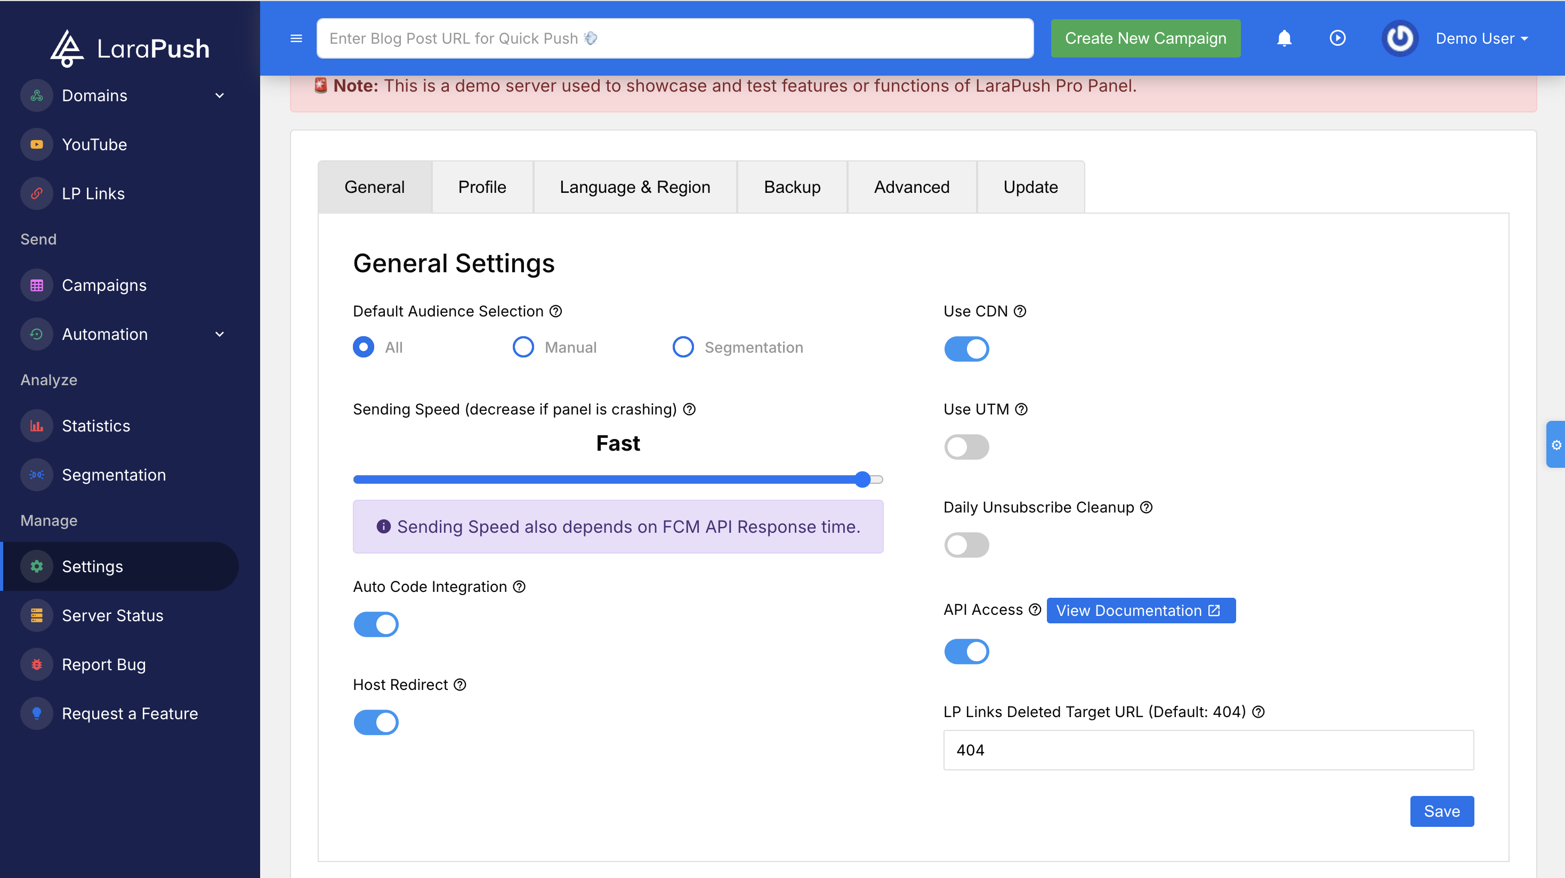
Task: Expand the Automation submenu chevron
Action: coord(220,335)
